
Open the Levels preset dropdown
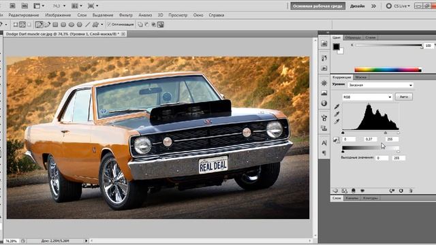coord(380,85)
